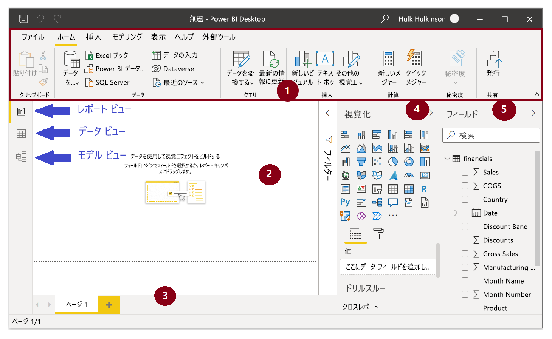Get more visuals via the ellipsis
Viewport: 552px width, 339px height.
coord(393,216)
